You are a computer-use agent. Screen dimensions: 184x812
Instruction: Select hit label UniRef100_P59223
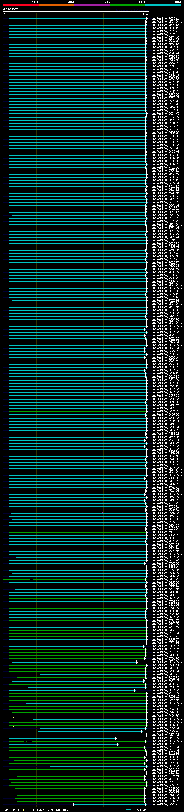coord(165,56)
